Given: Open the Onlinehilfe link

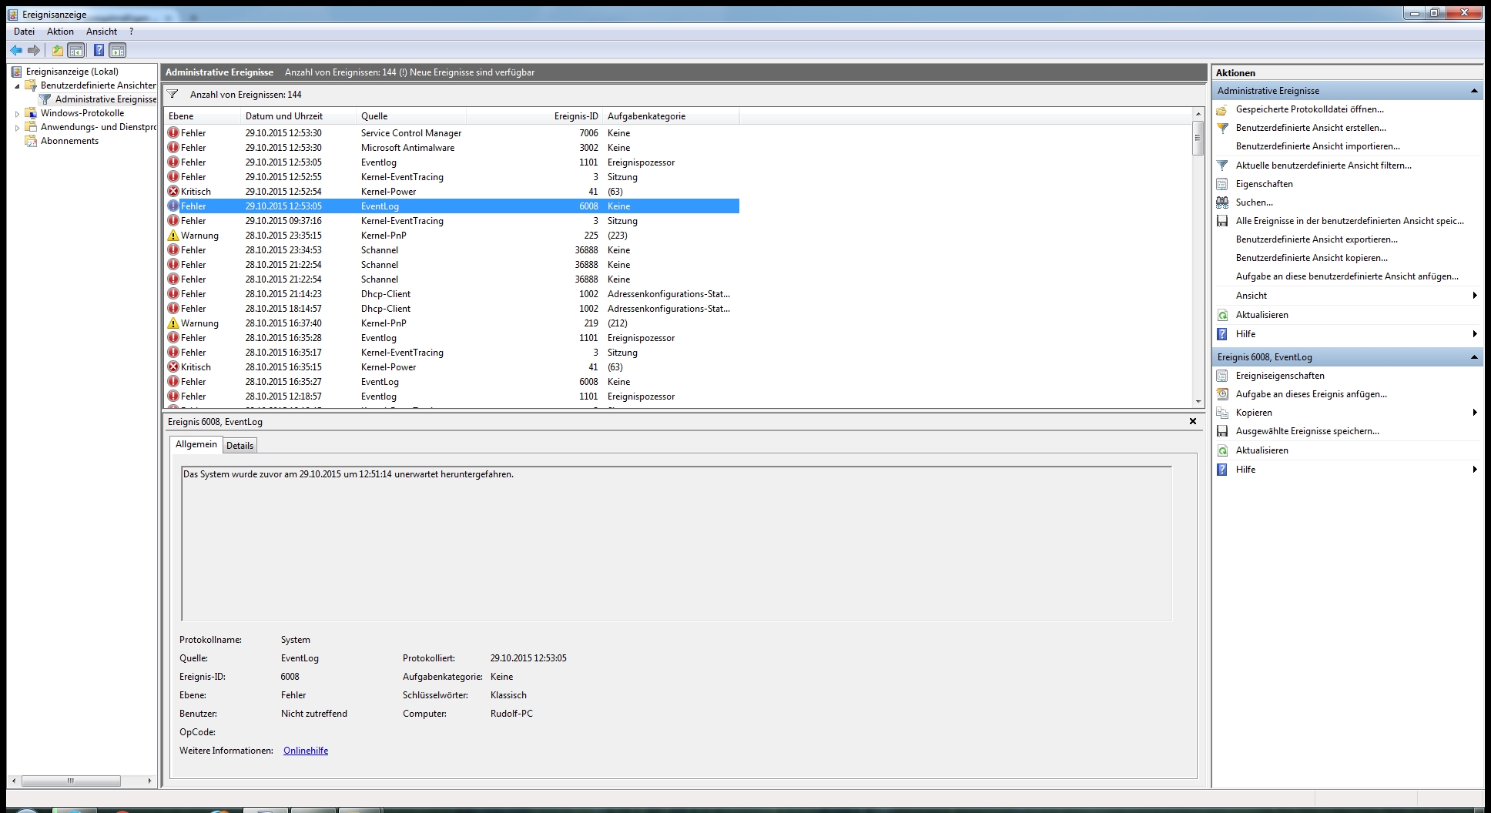Looking at the screenshot, I should pos(306,751).
